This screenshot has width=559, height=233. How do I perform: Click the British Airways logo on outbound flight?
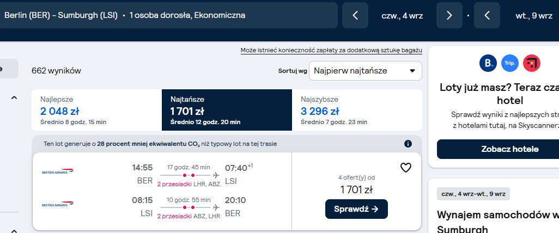(58, 171)
